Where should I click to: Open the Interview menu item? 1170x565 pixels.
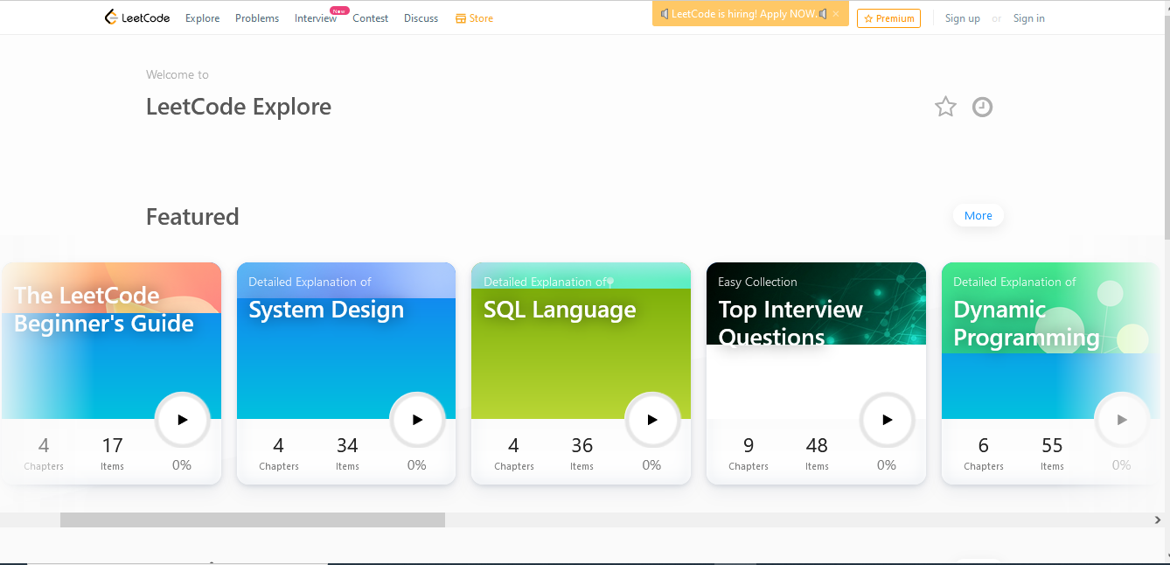click(316, 18)
